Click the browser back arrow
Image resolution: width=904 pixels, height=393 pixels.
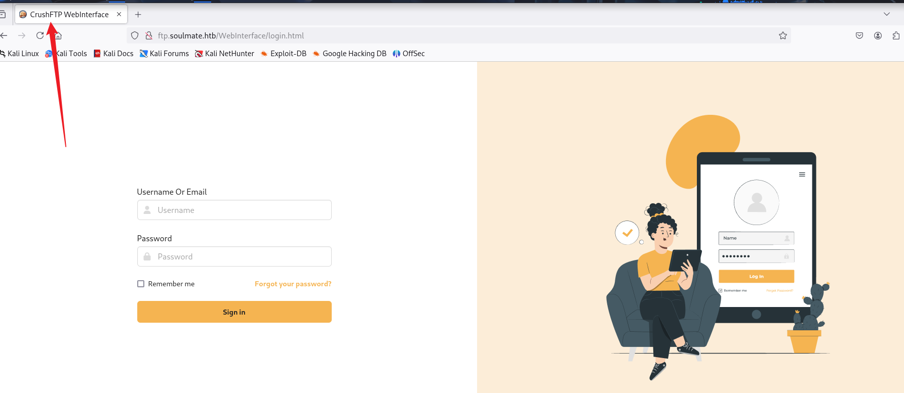(4, 35)
